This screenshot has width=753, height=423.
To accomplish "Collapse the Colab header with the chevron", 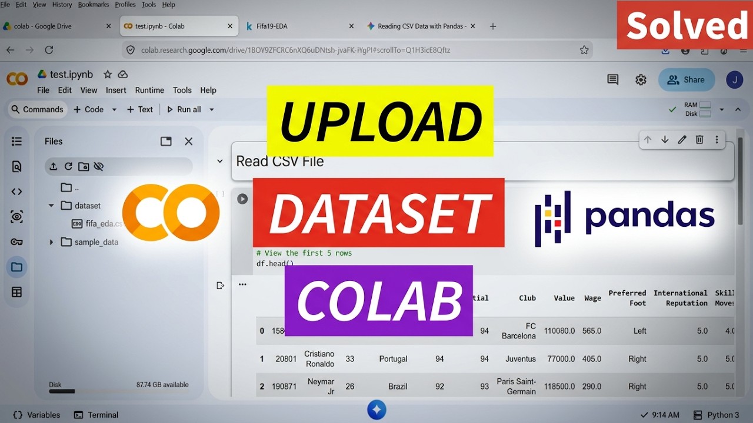I will 738,109.
